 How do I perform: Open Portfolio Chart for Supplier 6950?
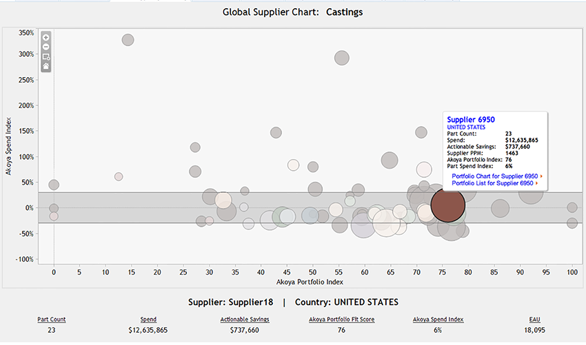pyautogui.click(x=494, y=176)
